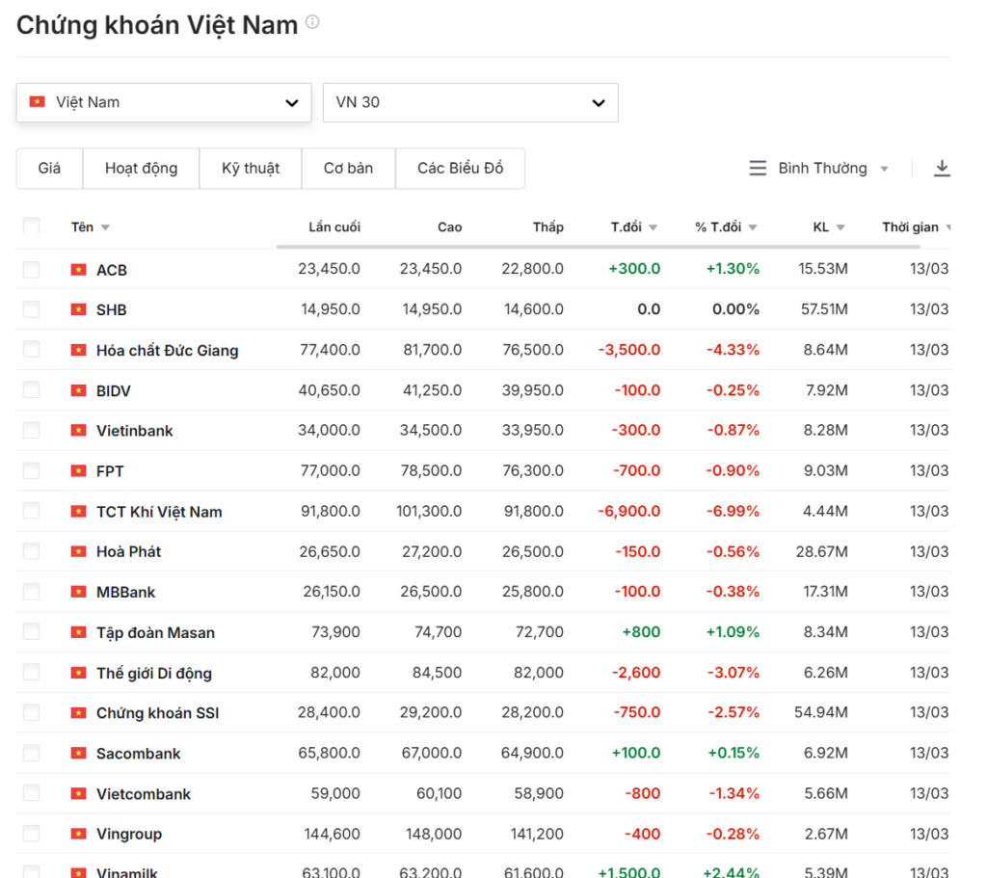Open the Vietcombank stock link

tap(144, 794)
